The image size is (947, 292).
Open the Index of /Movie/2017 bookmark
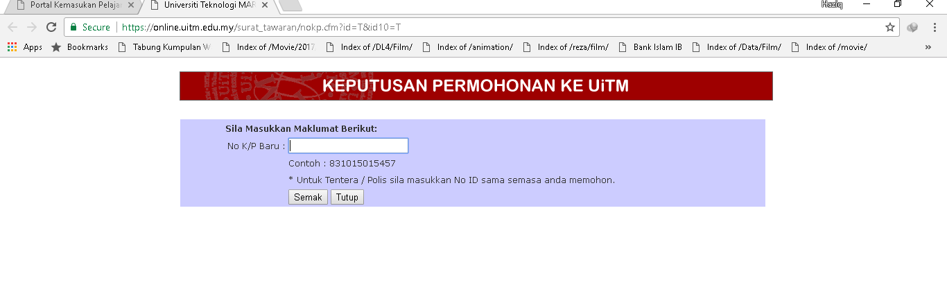pos(268,47)
